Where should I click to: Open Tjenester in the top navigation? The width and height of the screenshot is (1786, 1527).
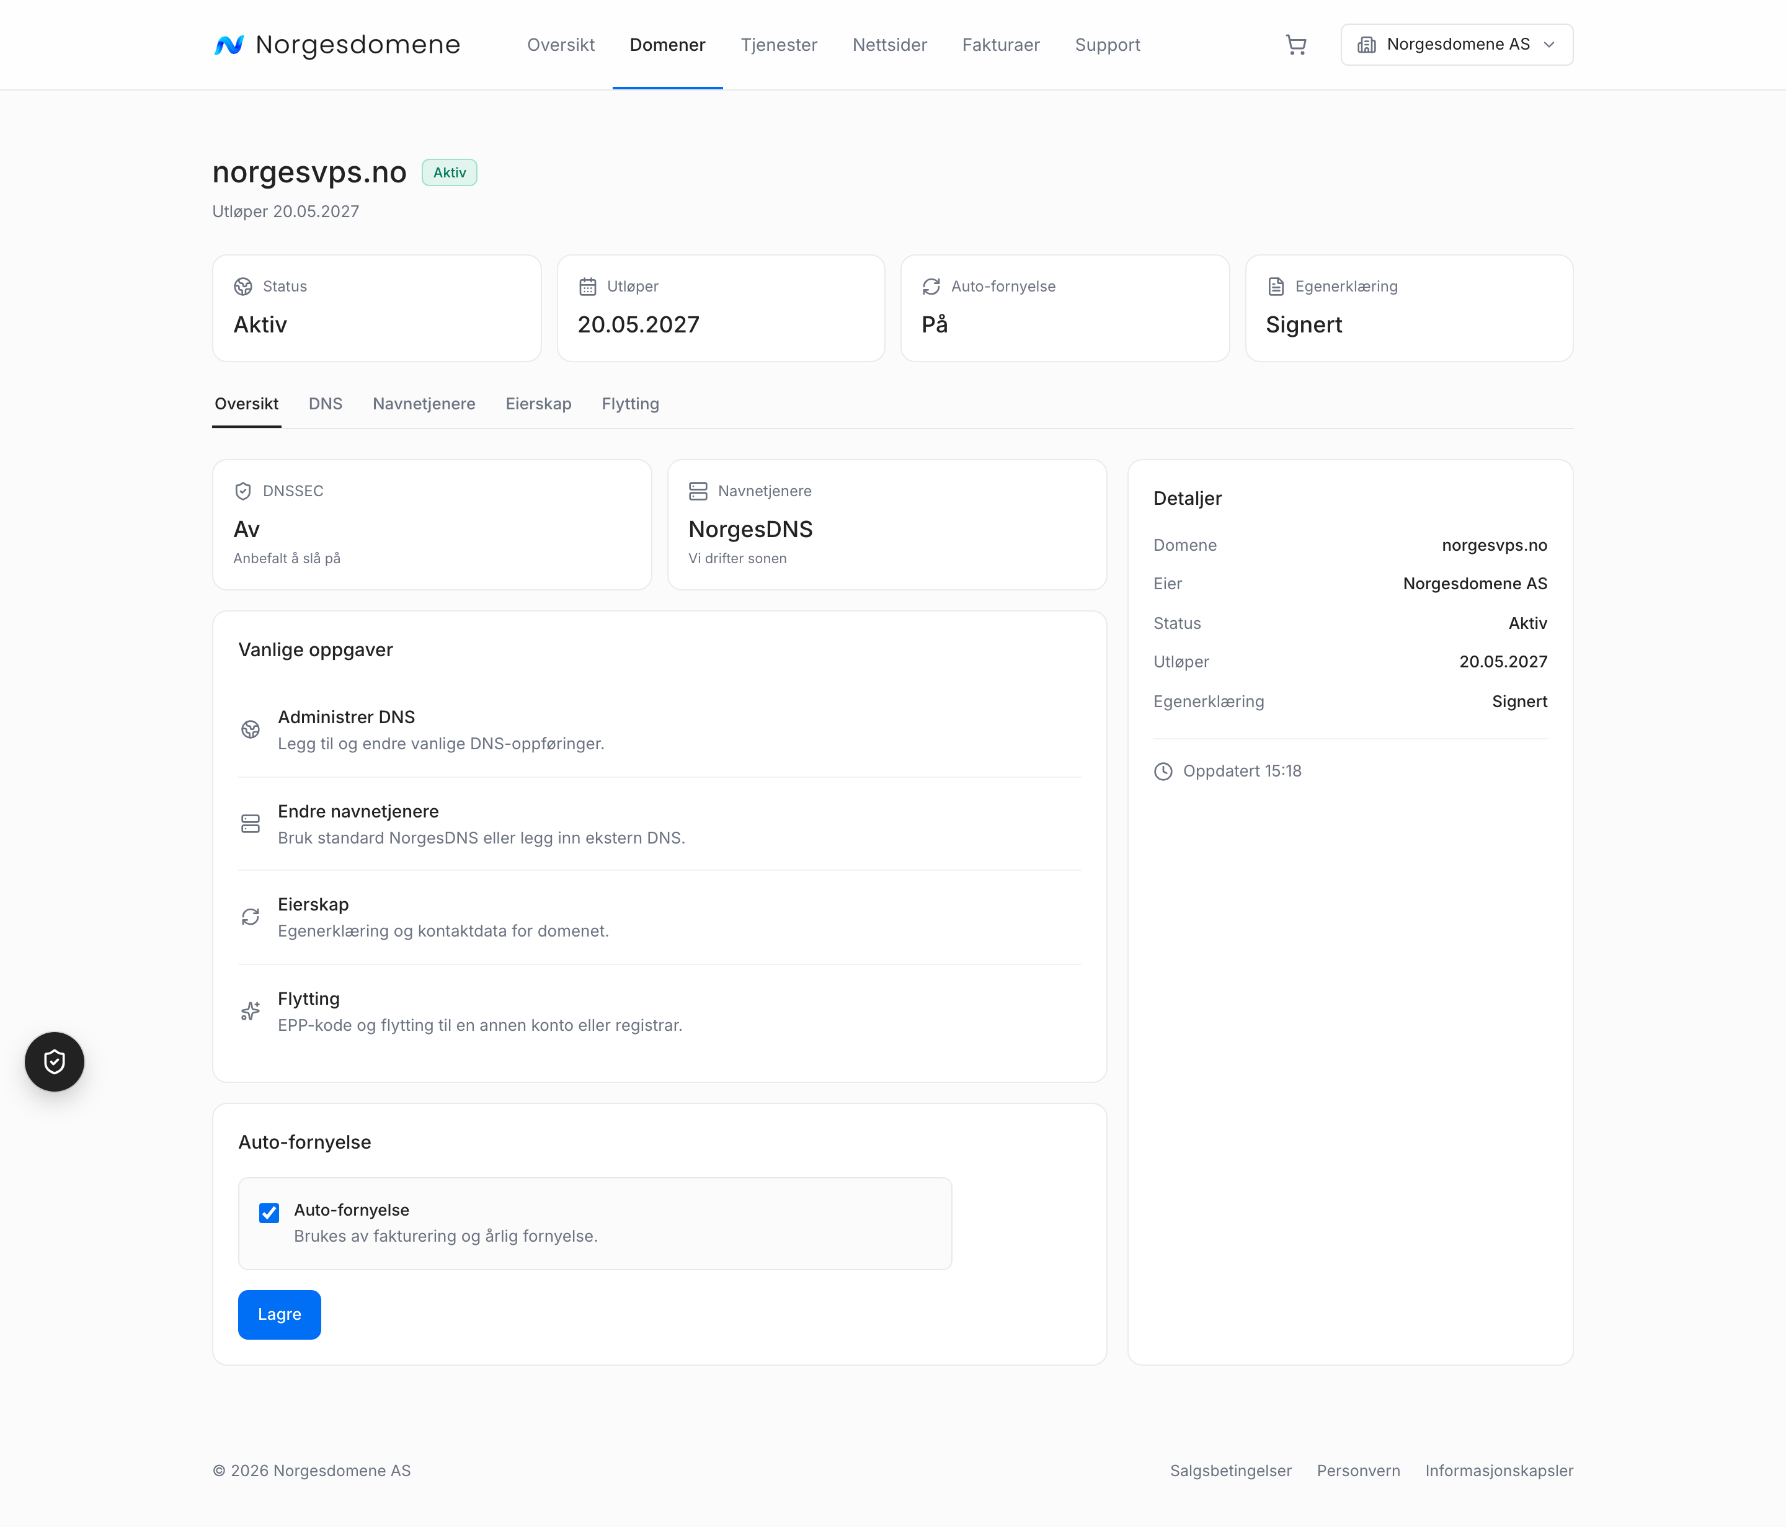pos(780,45)
